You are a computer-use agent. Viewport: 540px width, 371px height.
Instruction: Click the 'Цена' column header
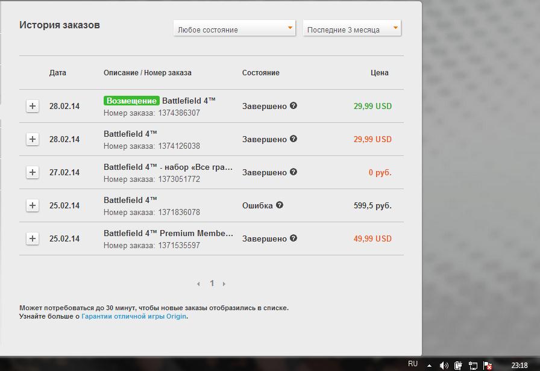(x=380, y=73)
